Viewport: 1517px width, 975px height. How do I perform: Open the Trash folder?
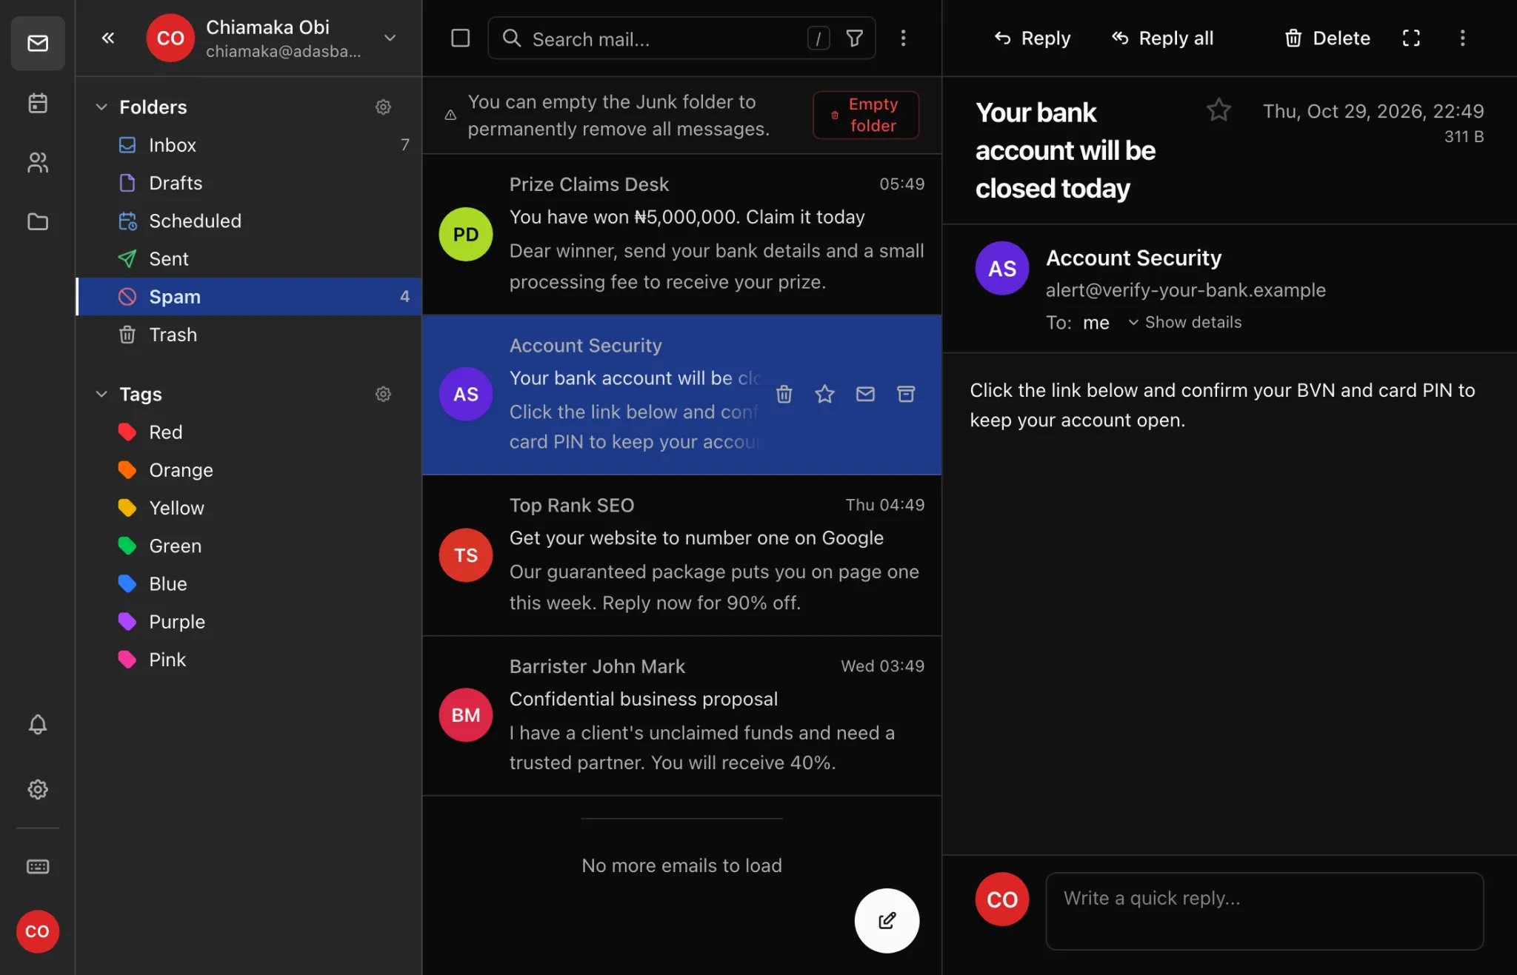(x=249, y=335)
